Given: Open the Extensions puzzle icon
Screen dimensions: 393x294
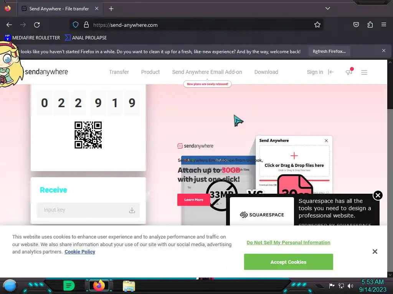Looking at the screenshot, I should coord(370,24).
